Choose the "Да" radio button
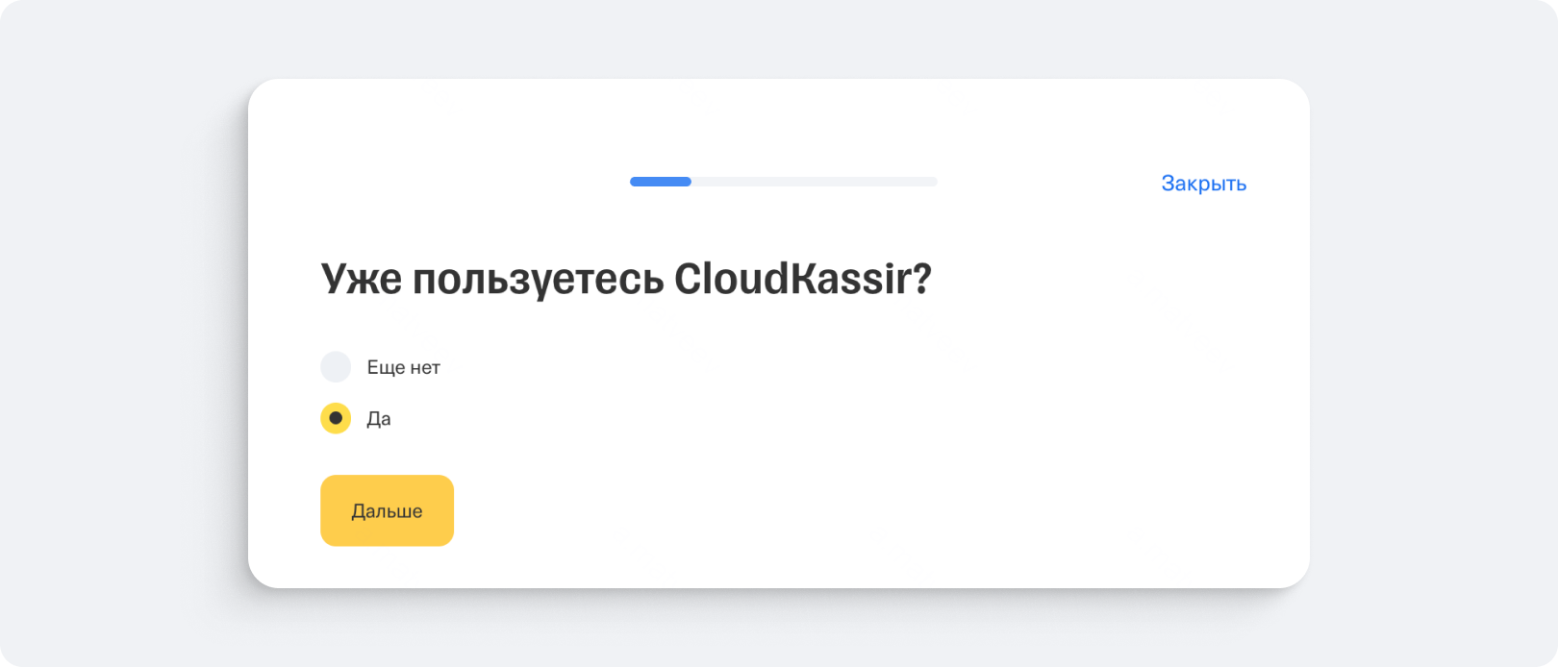The width and height of the screenshot is (1558, 667). [336, 418]
